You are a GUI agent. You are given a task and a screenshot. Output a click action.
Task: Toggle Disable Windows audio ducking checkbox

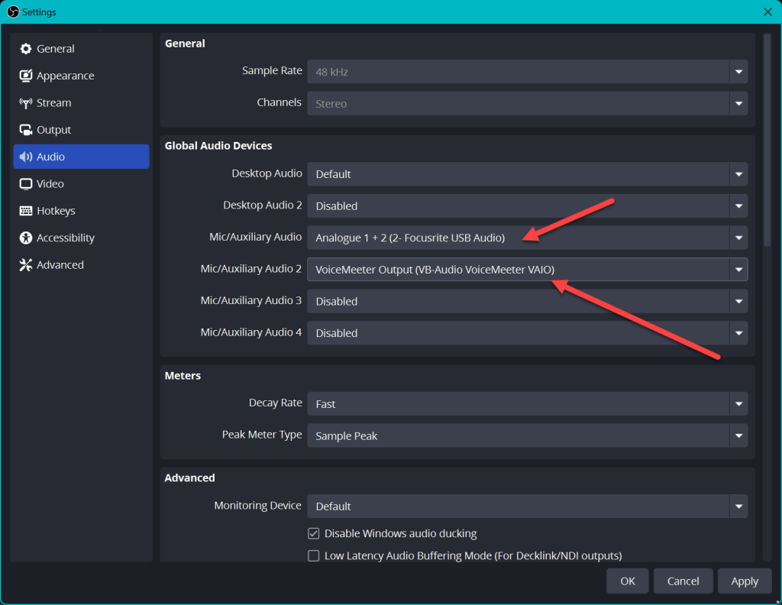[313, 534]
